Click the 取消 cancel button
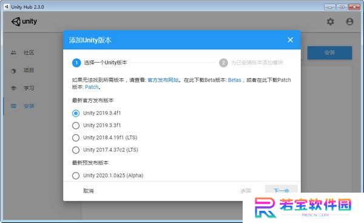 coord(89,191)
